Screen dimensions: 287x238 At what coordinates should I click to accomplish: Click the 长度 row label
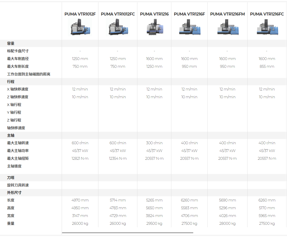pos(11,200)
